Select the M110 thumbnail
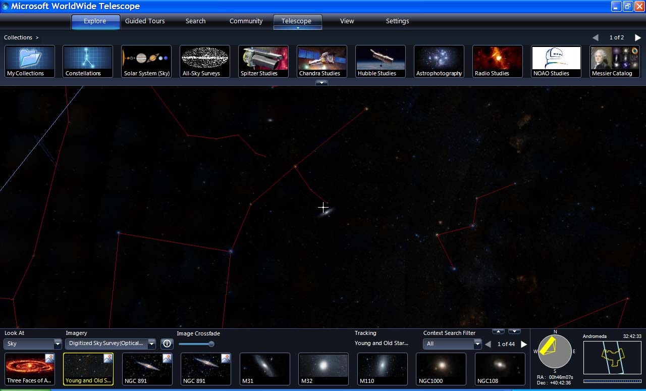Viewport: 646px width, 391px height. (383, 369)
